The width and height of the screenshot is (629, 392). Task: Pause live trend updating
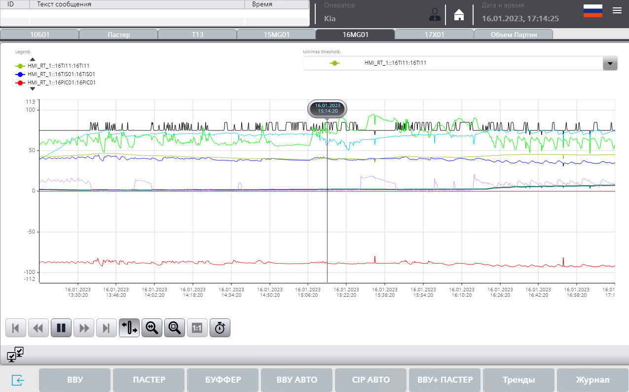[61, 327]
